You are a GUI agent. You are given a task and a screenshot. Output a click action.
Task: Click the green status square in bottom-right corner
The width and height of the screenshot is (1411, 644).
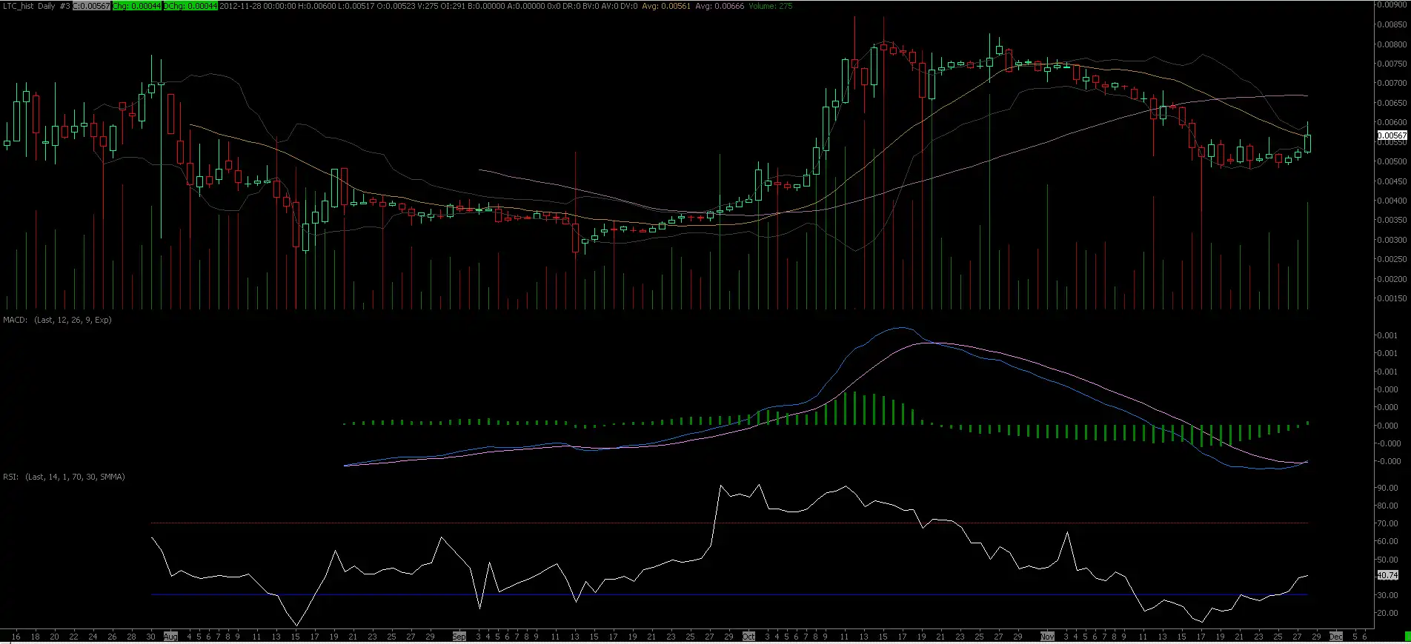click(1407, 637)
